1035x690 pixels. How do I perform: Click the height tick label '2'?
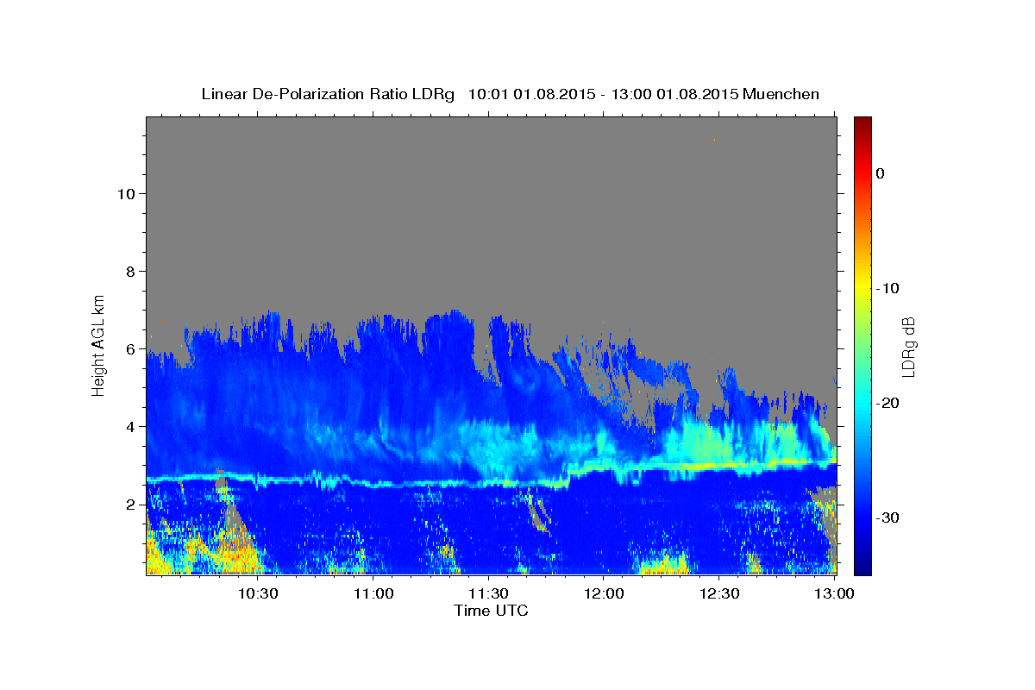(130, 504)
